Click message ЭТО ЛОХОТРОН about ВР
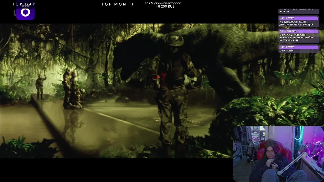This screenshot has width=324, height=182. (x=296, y=37)
